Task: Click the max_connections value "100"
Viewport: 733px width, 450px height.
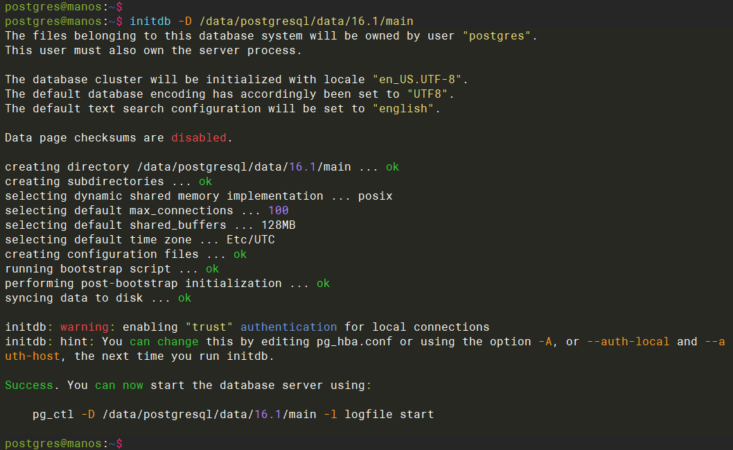Action: point(278,211)
